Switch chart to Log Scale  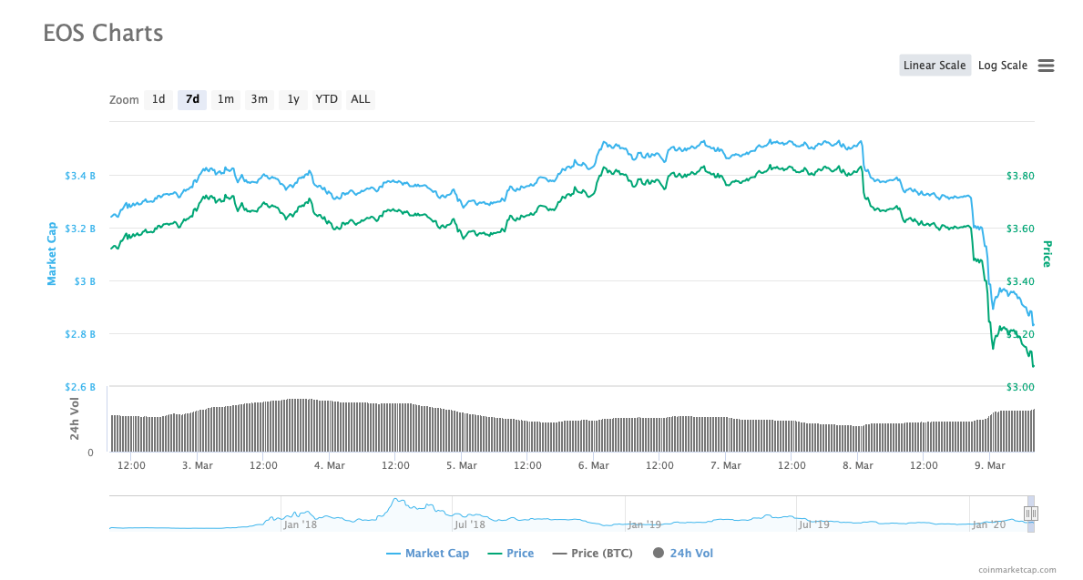click(x=1002, y=66)
